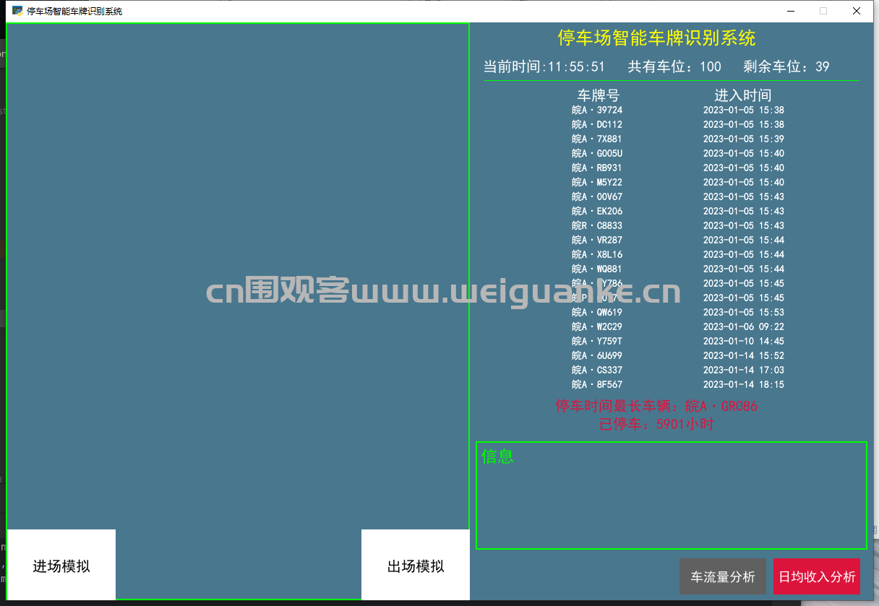Viewport: 879px width, 606px height.
Task: Click the 进入时间 column header
Action: (743, 95)
